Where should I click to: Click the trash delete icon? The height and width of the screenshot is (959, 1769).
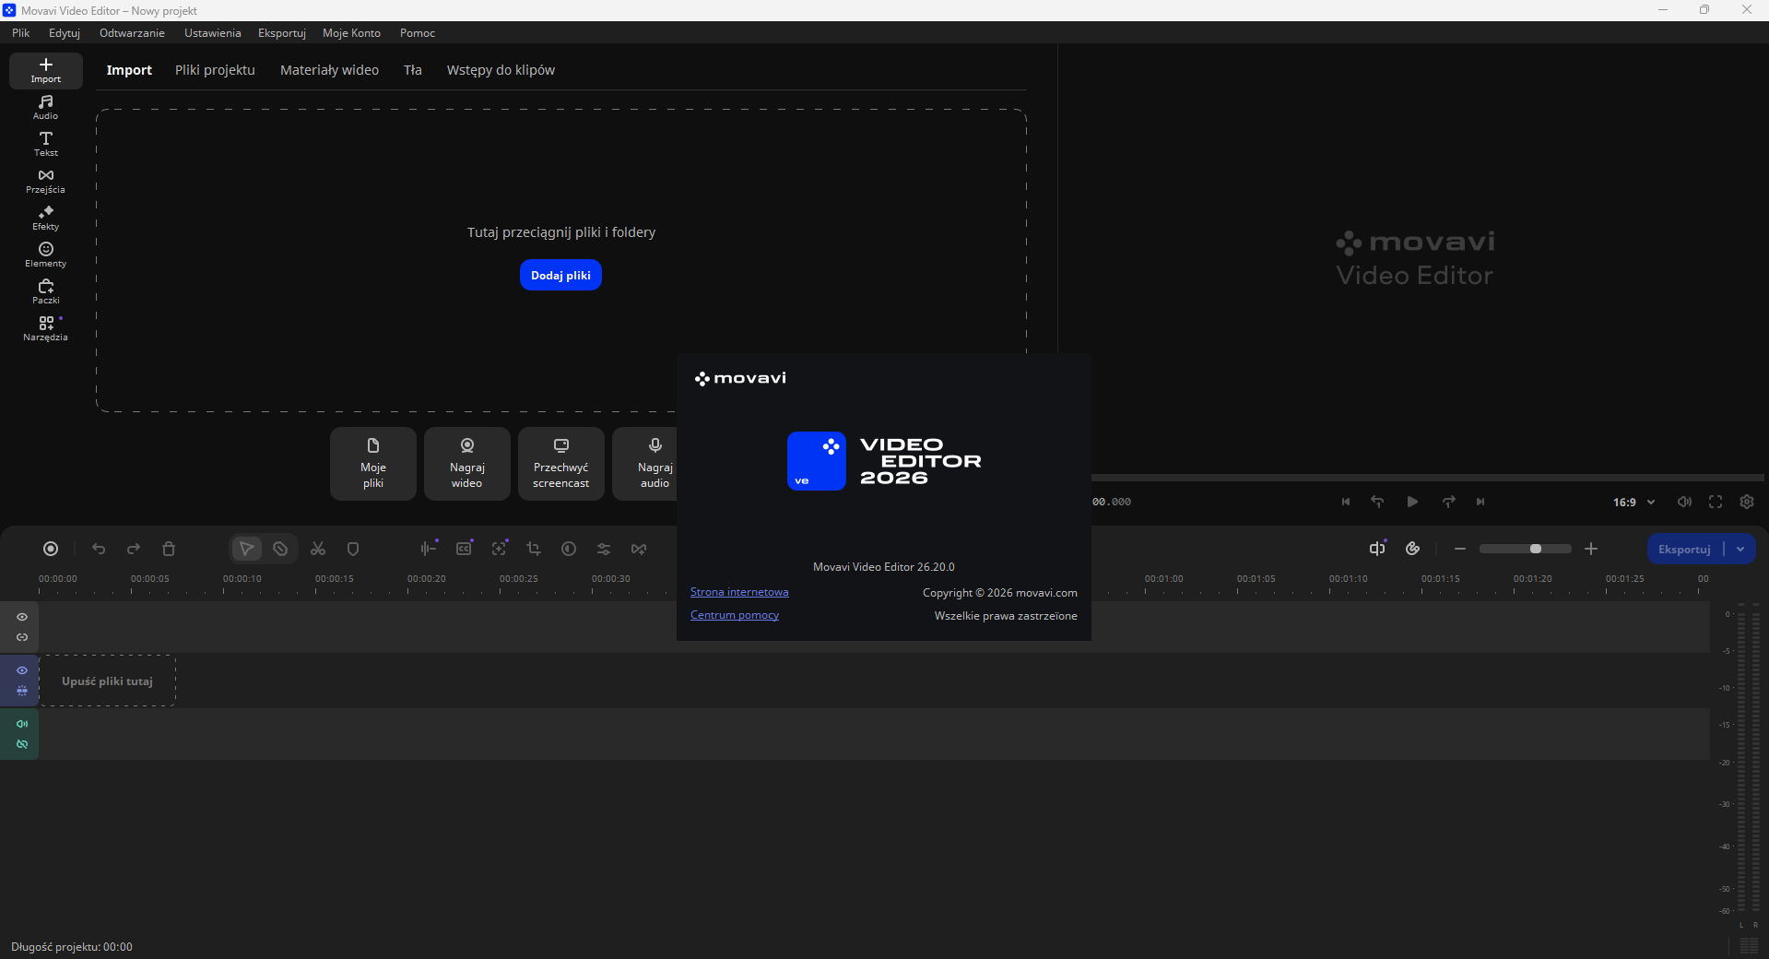(169, 549)
